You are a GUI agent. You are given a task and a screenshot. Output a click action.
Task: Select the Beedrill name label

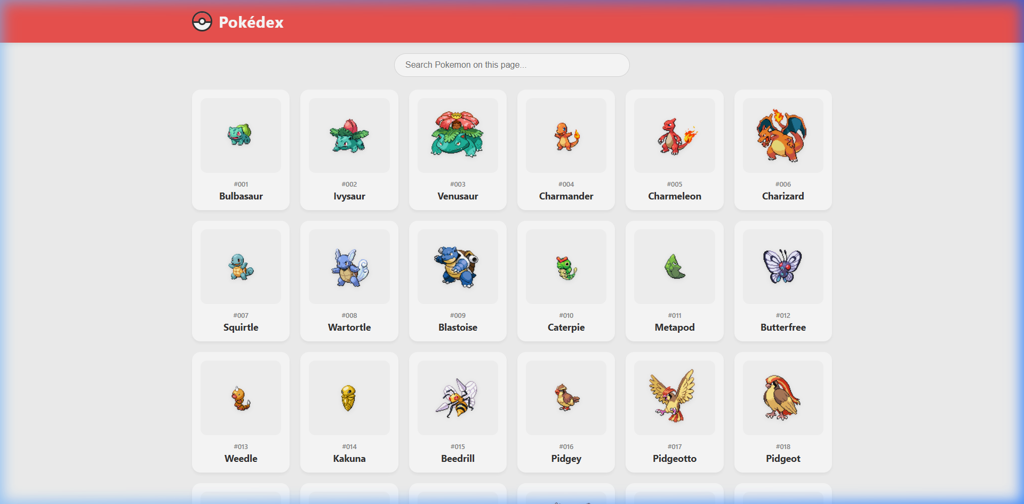pyautogui.click(x=458, y=459)
